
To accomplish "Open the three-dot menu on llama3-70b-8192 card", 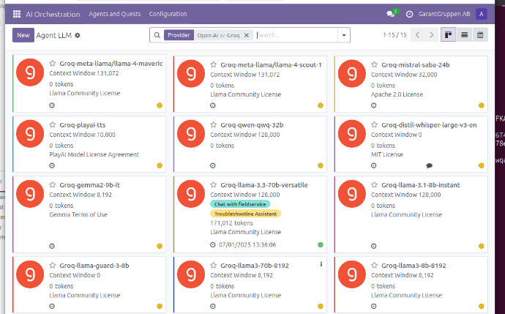I will click(321, 264).
